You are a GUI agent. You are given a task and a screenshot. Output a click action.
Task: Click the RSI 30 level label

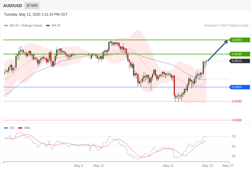234,156
